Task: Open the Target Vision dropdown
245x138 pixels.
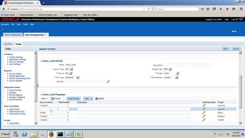Action: 178,73
